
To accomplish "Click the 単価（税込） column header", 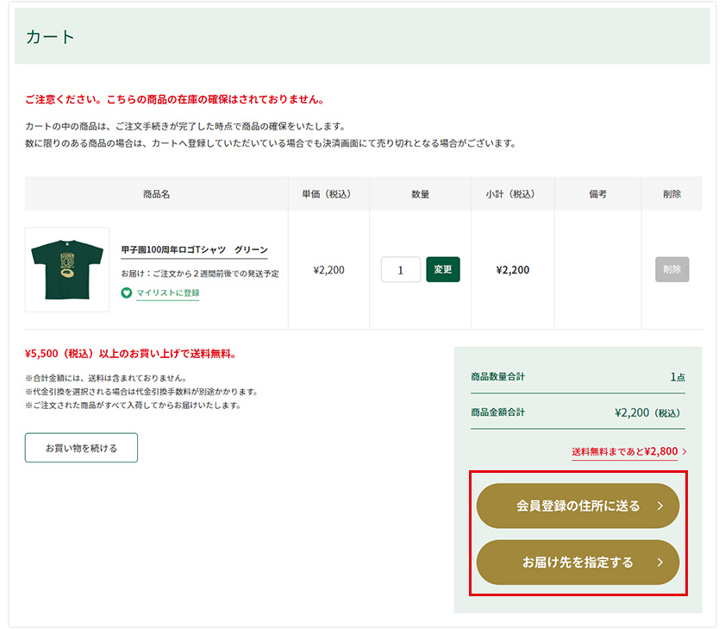I will [x=328, y=194].
